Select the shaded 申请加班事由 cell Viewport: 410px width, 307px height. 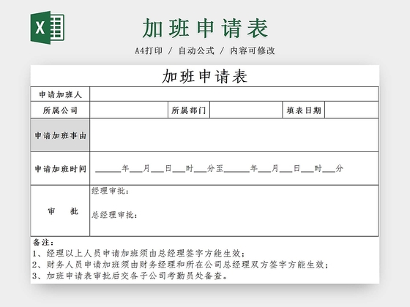(x=60, y=135)
